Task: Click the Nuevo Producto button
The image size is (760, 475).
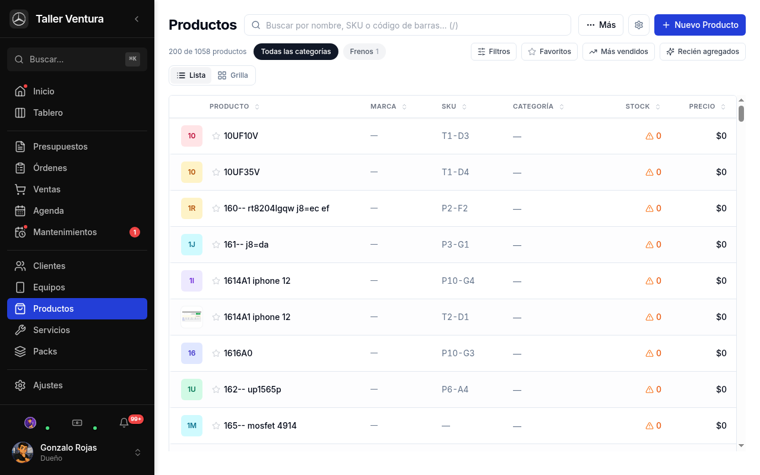Action: point(700,25)
